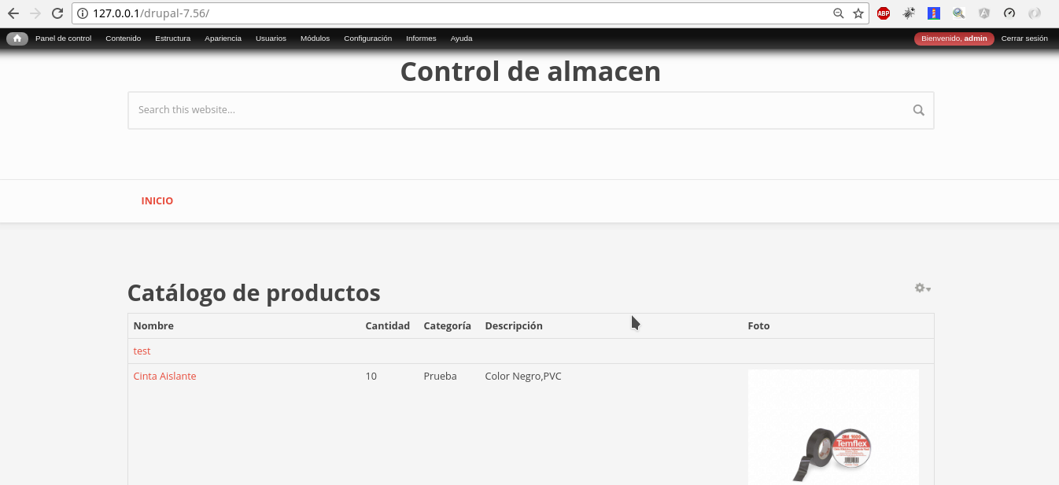Reload the current page

point(57,13)
